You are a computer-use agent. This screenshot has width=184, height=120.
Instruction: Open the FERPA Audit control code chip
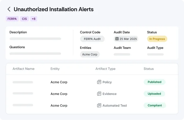click(x=92, y=39)
